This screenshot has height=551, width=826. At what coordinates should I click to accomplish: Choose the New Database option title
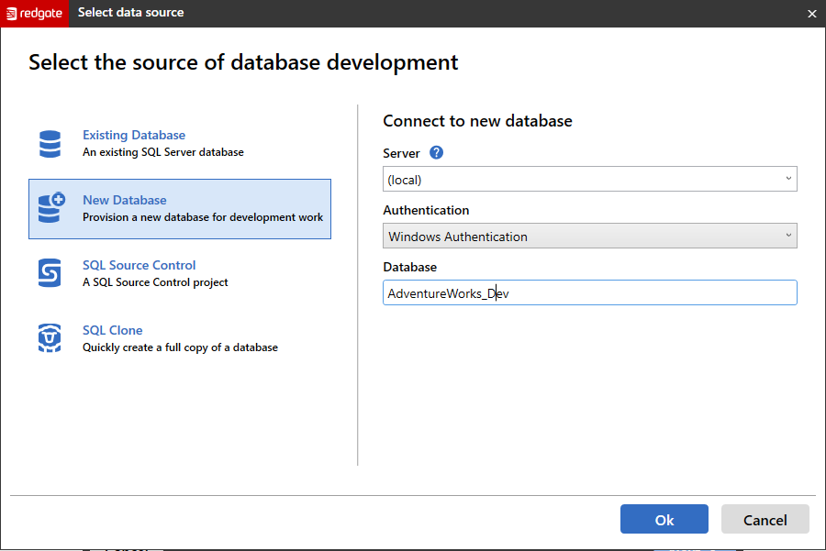(x=125, y=200)
